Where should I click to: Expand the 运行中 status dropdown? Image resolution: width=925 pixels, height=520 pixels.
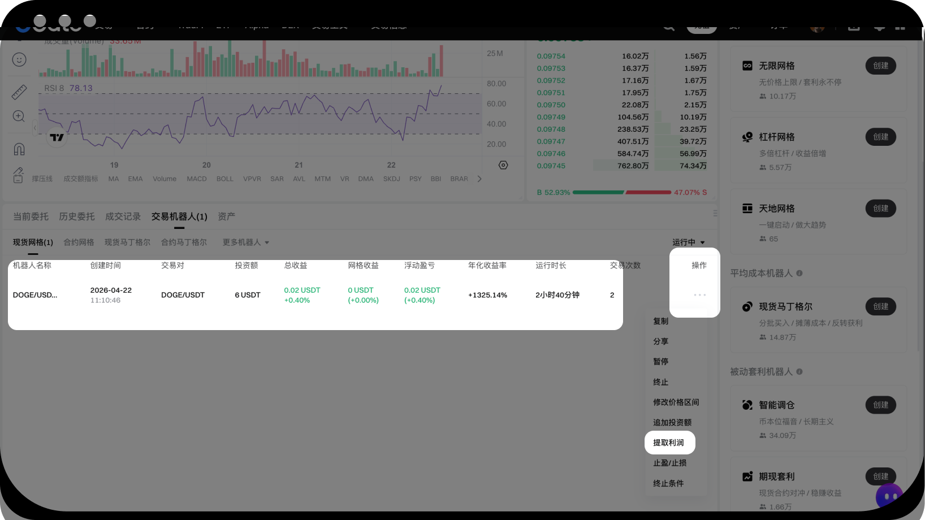click(x=688, y=242)
